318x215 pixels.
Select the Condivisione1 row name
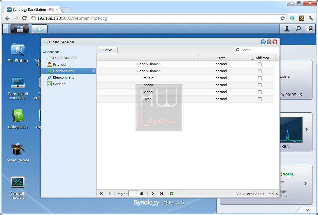148,64
